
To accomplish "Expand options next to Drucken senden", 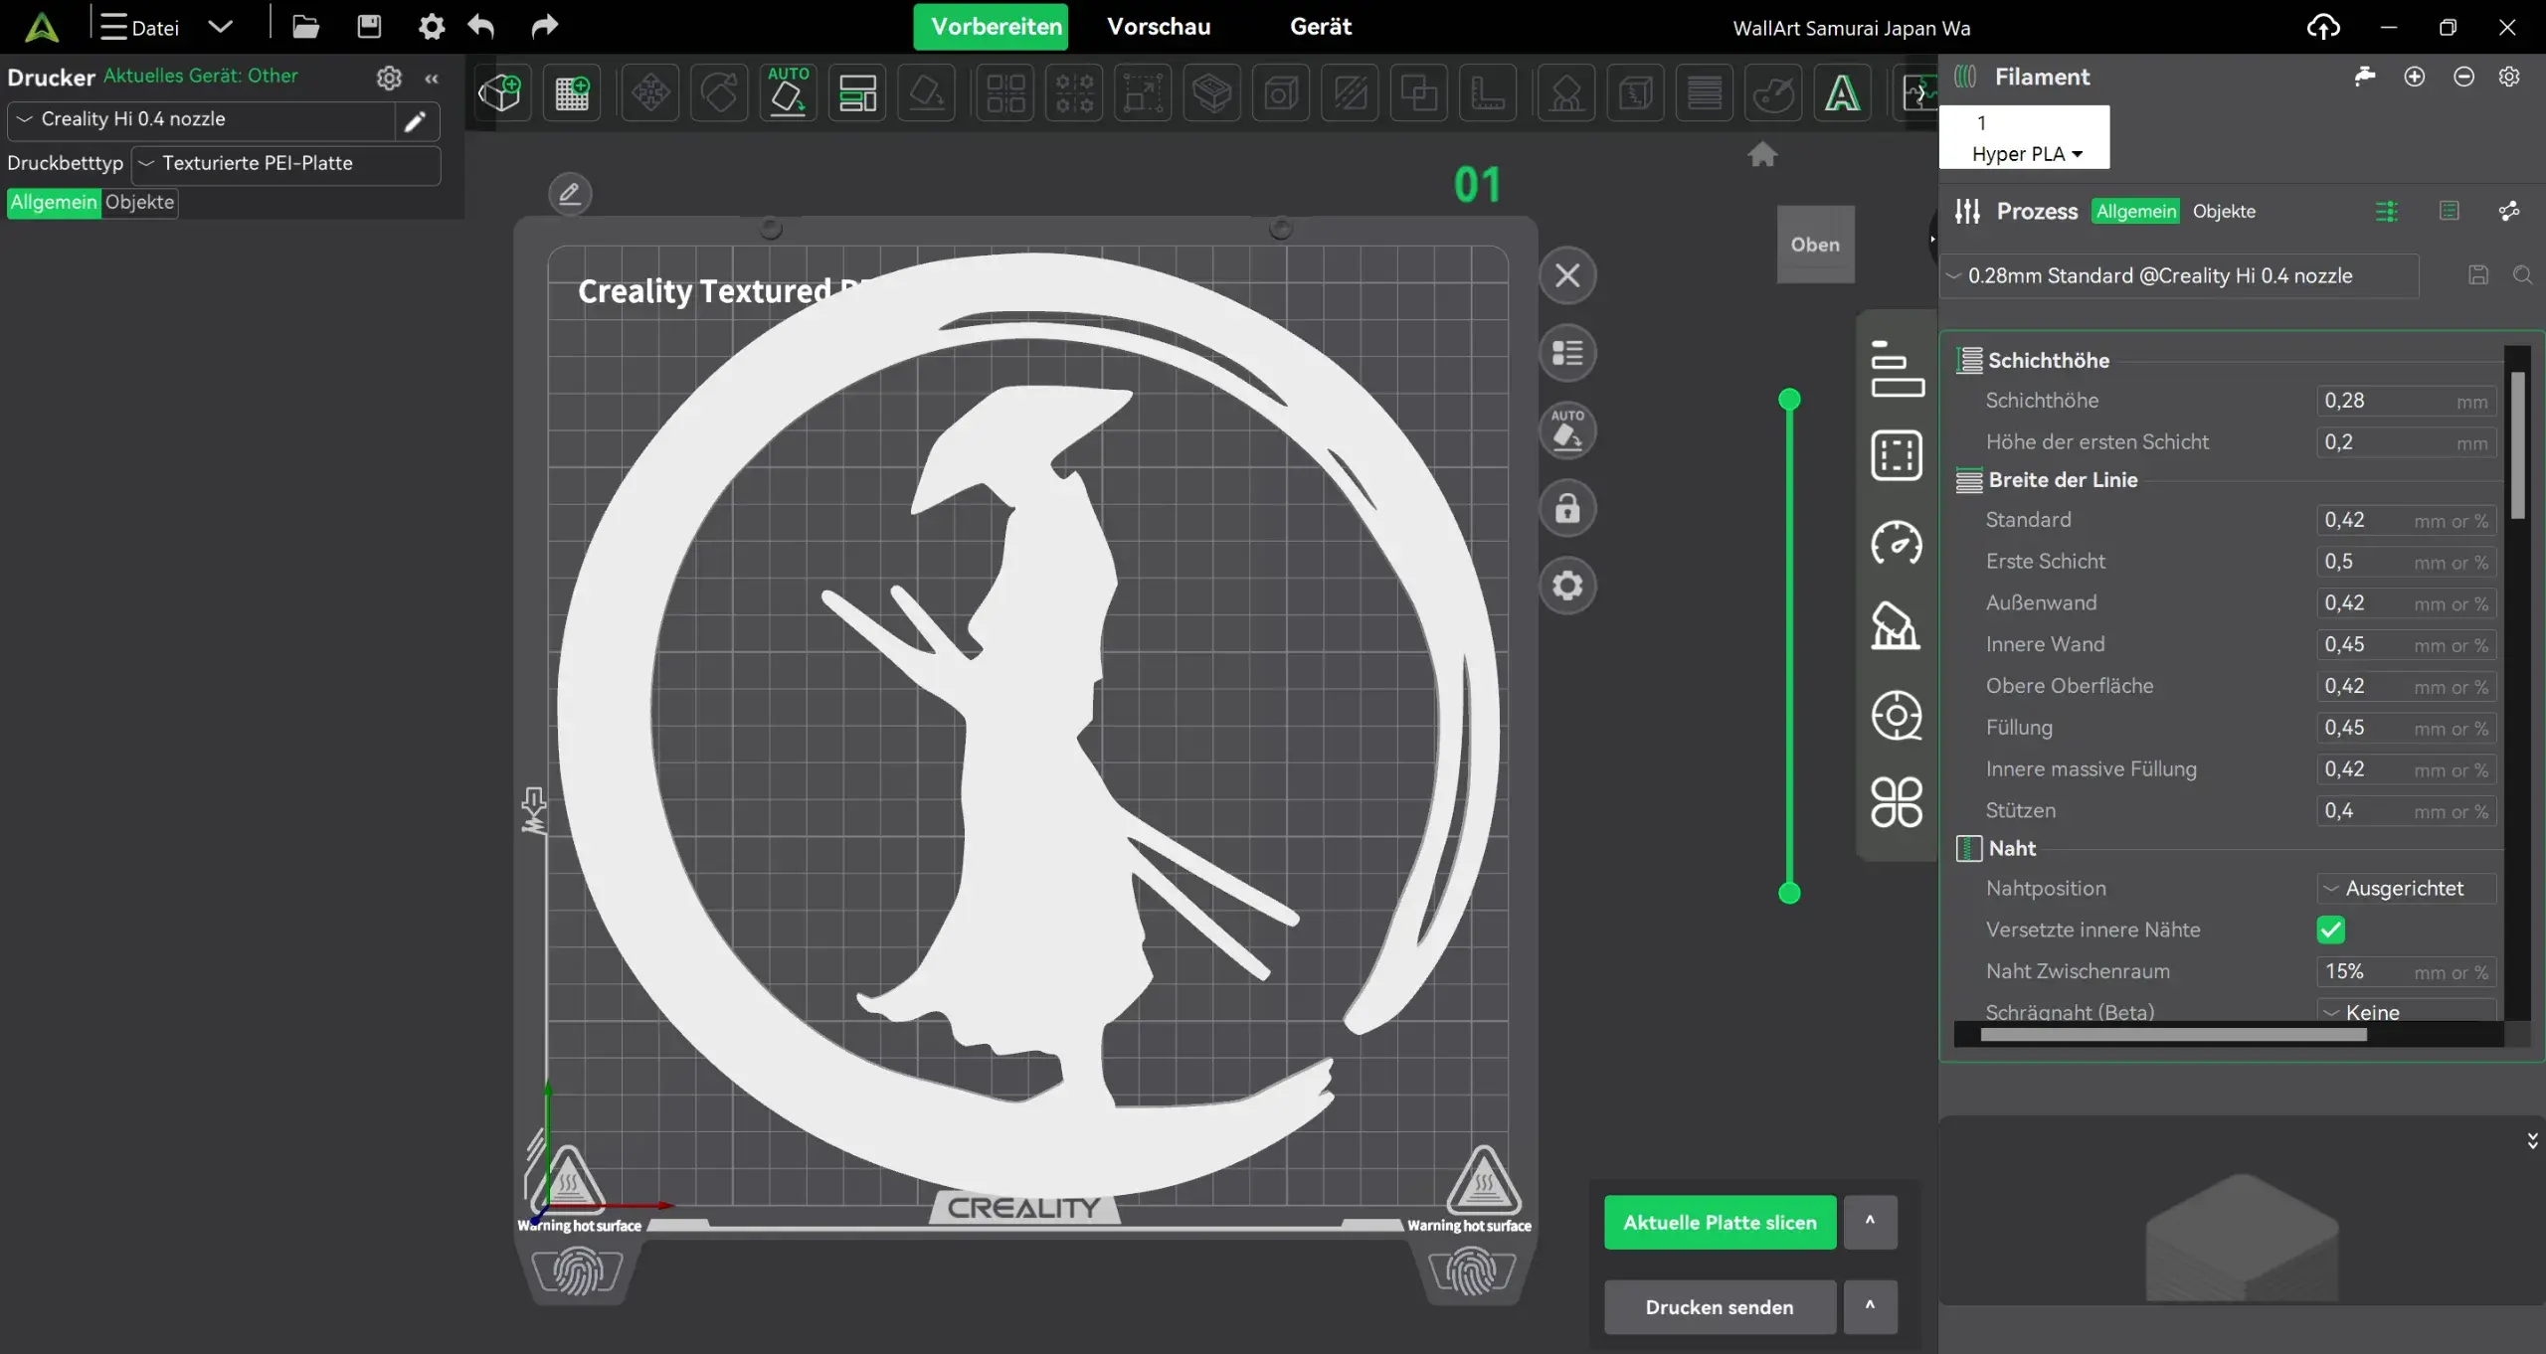I will point(1870,1306).
